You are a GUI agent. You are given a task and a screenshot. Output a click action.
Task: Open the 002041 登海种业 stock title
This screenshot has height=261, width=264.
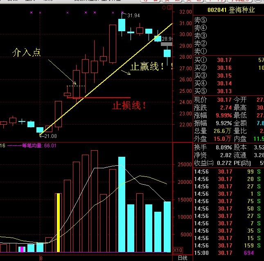[x=231, y=10]
